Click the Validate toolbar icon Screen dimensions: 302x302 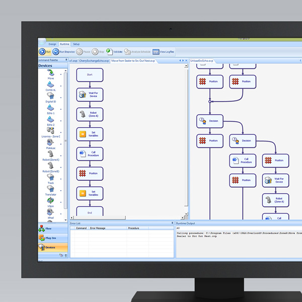click(x=109, y=51)
